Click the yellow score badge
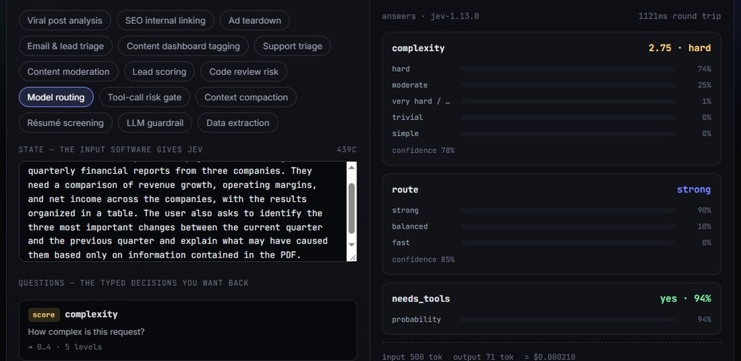Screen dimensions: 741x361 click(x=44, y=314)
